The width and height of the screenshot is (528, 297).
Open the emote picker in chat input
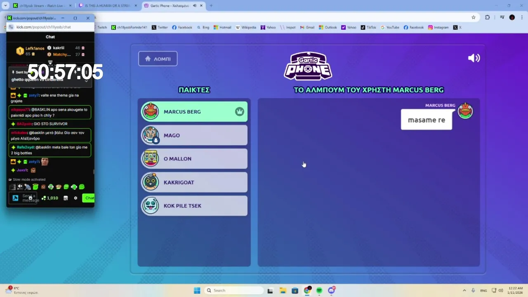30,198
